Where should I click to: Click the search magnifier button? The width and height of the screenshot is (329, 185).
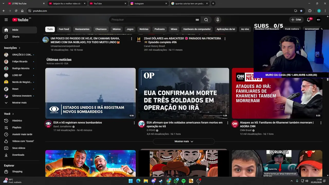tap(206, 20)
